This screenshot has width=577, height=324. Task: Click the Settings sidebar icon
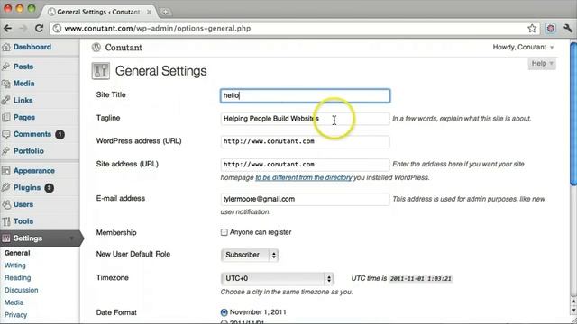[x=6, y=238]
